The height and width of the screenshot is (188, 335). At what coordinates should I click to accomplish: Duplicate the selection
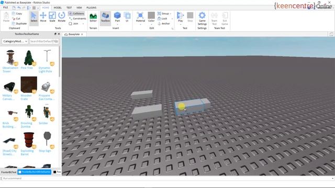click(x=19, y=23)
